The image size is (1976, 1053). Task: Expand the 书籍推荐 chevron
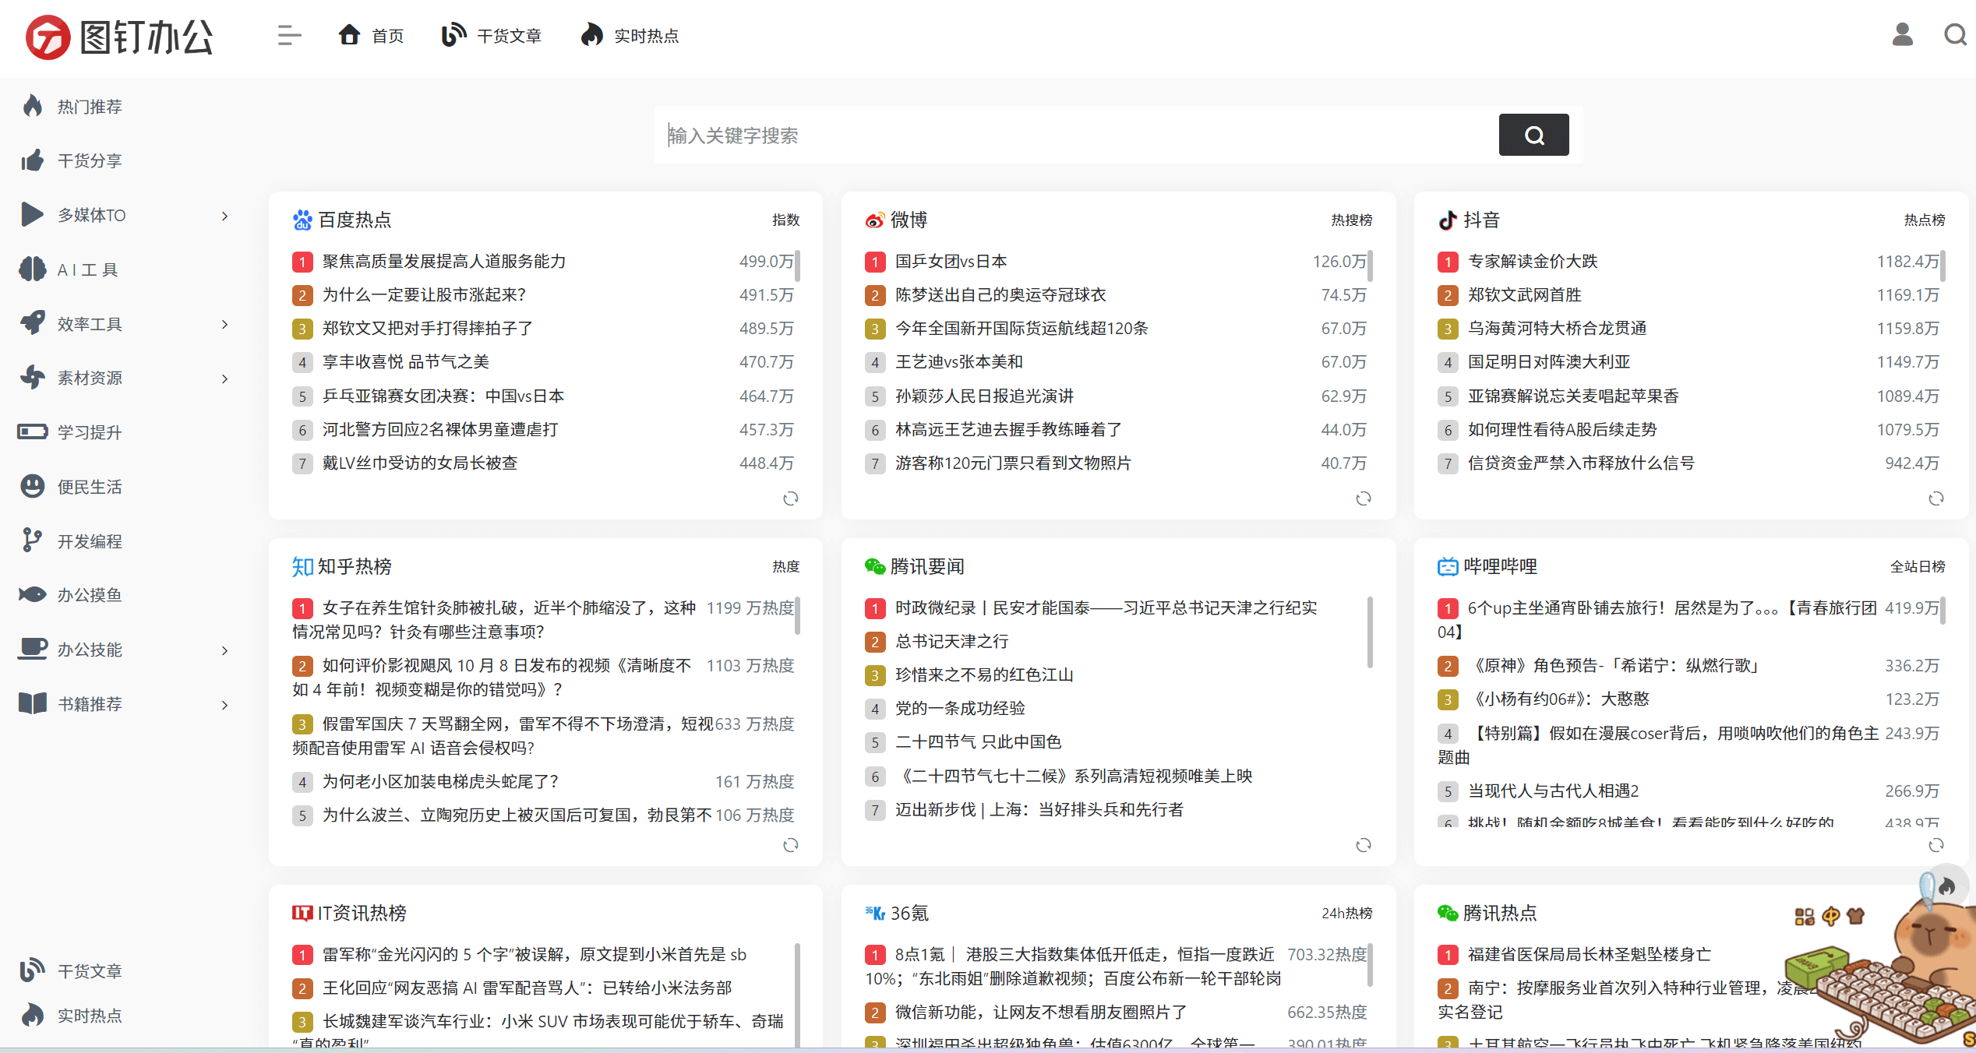(x=224, y=705)
